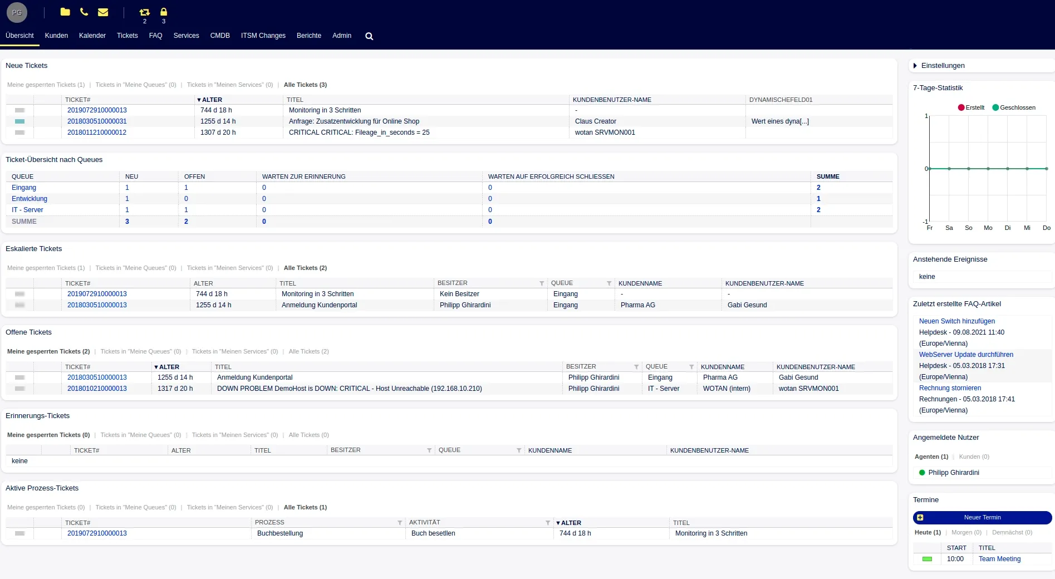The image size is (1055, 579).
Task: Switch to Kunden (0) in Angemeldete Nutzer
Action: (x=974, y=457)
